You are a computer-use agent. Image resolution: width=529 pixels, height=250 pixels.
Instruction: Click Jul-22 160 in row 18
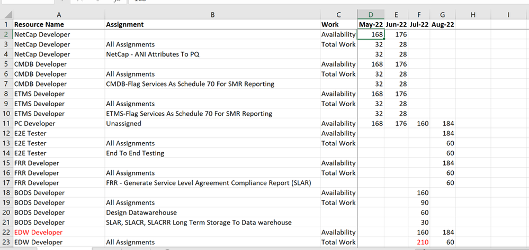pyautogui.click(x=419, y=193)
